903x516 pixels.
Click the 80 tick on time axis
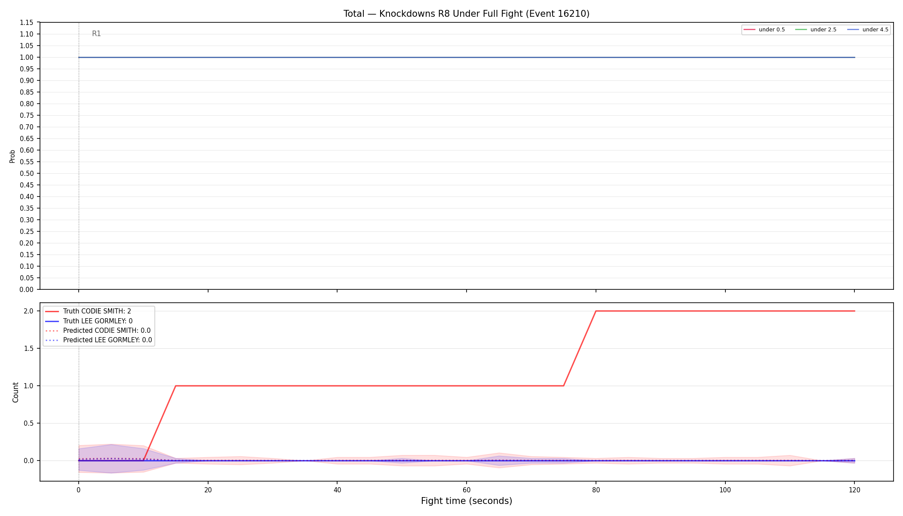[596, 490]
